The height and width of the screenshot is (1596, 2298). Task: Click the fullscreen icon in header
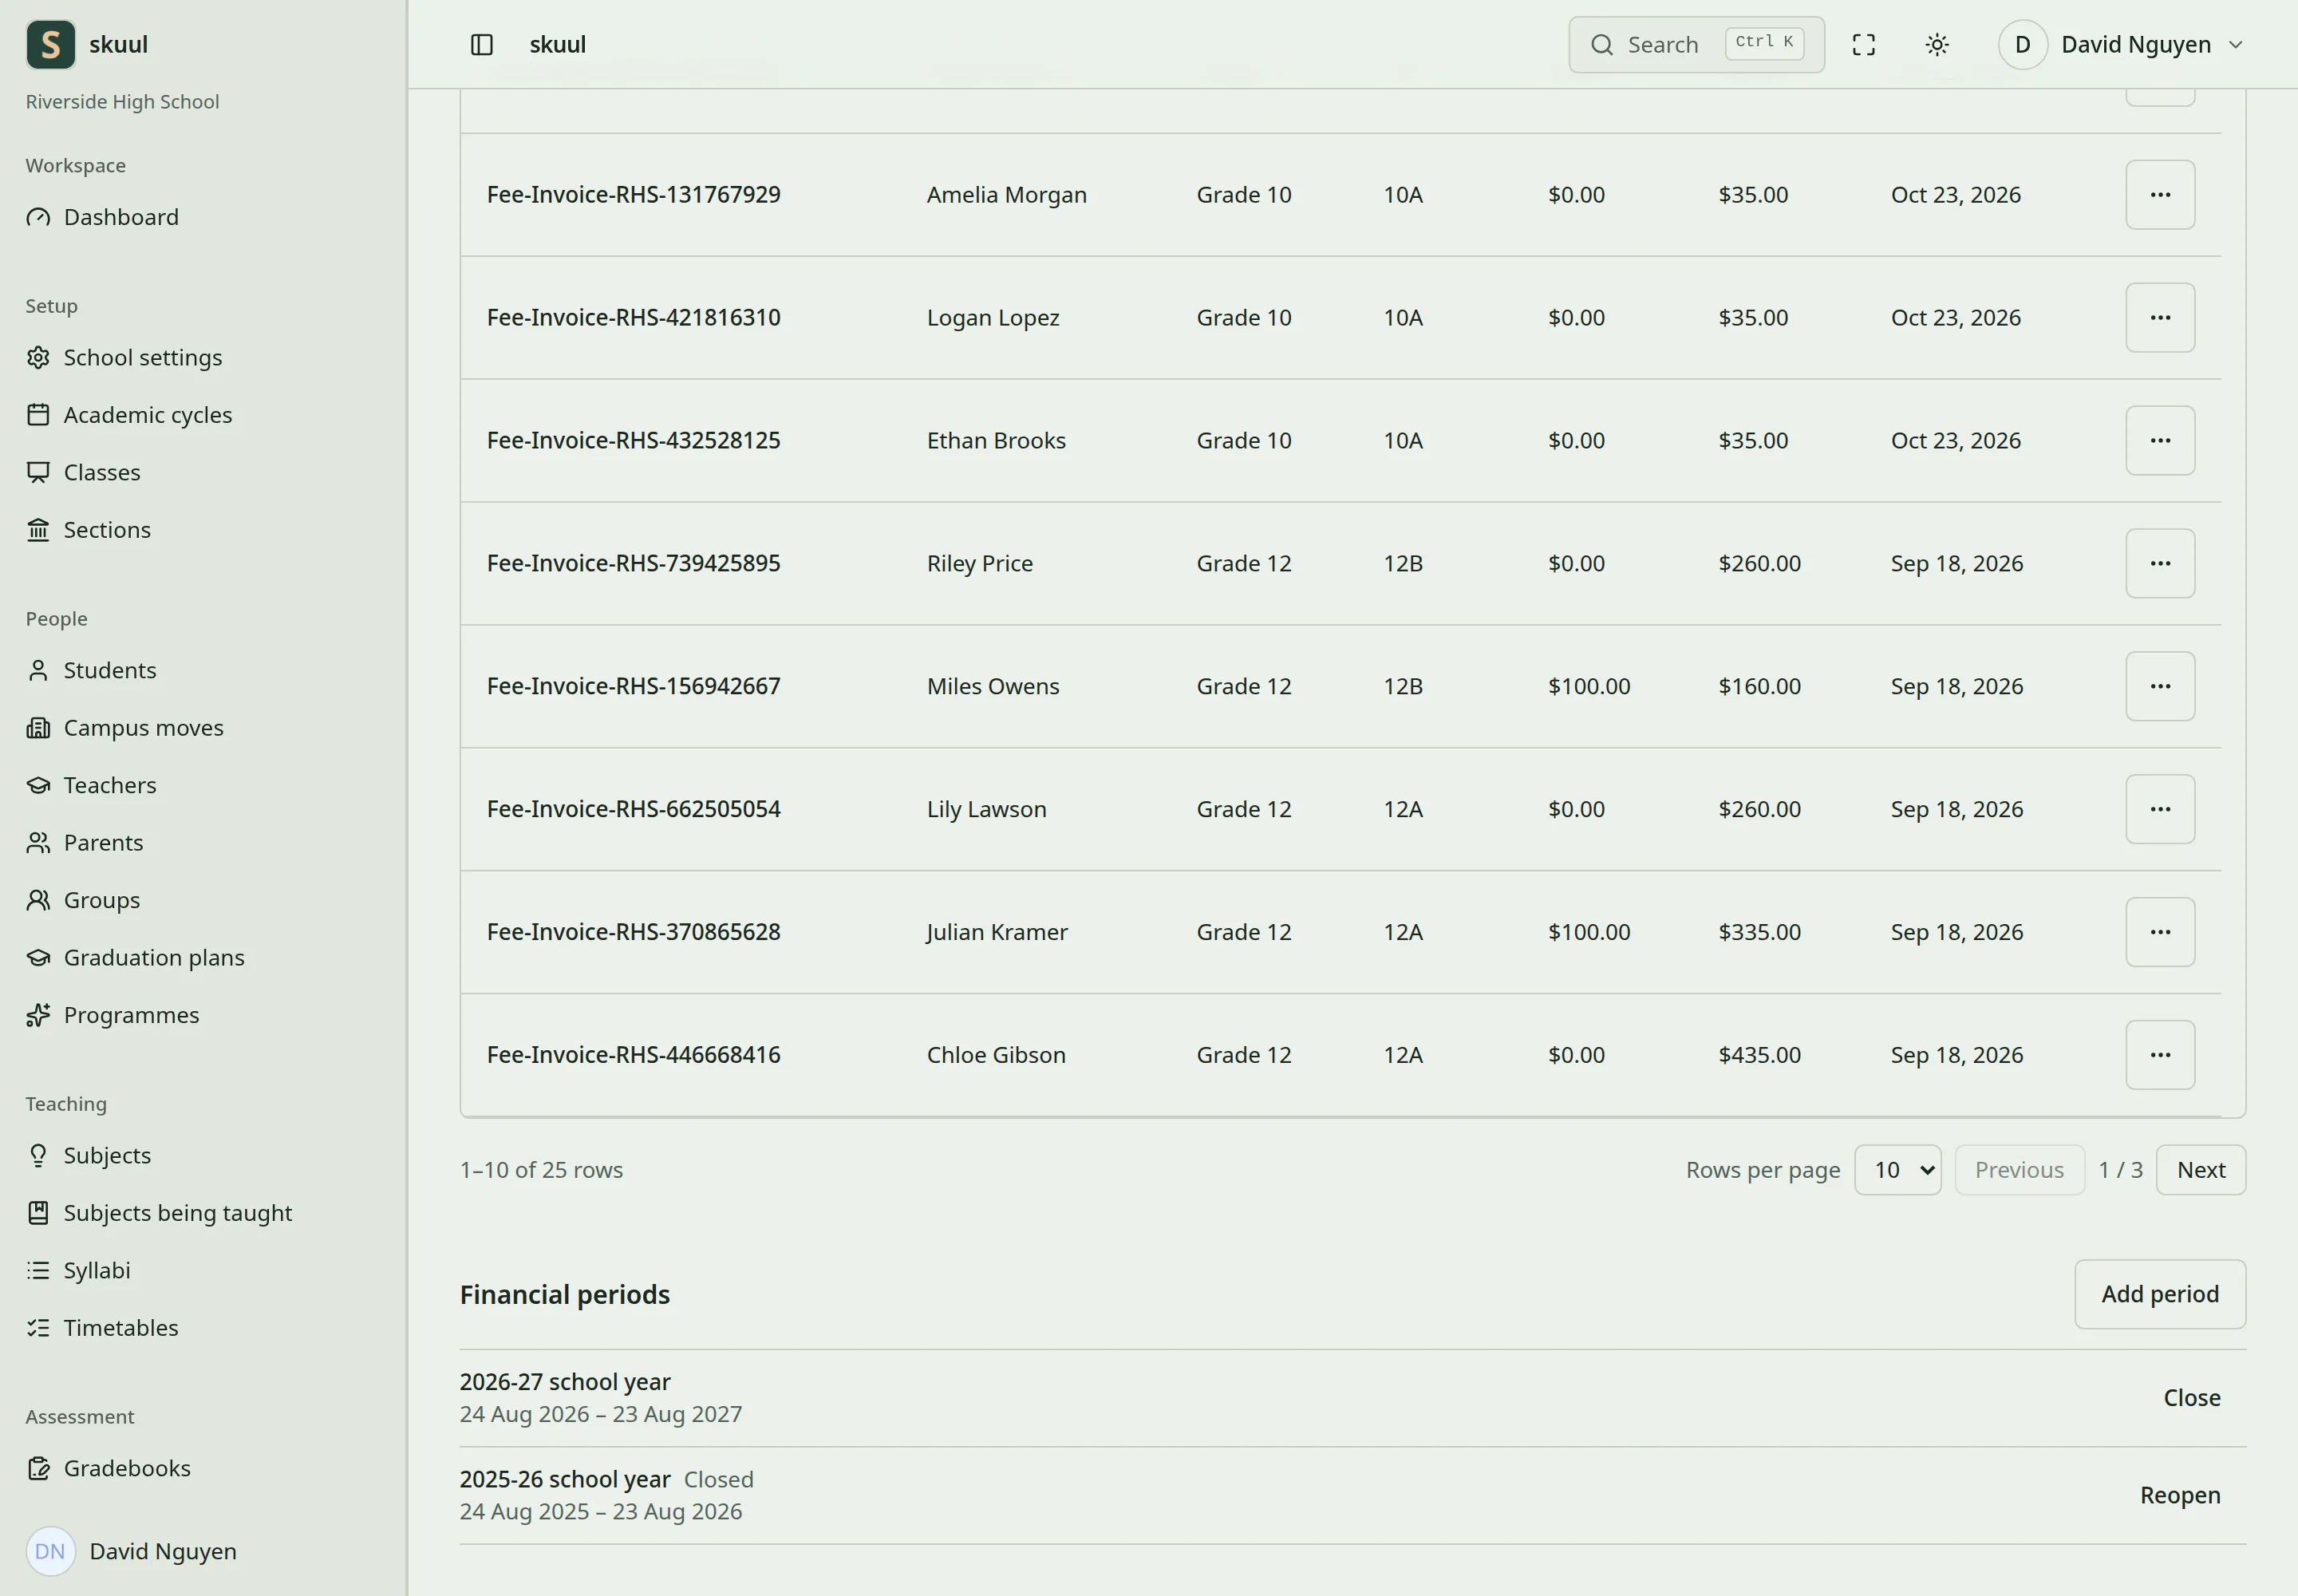1863,45
